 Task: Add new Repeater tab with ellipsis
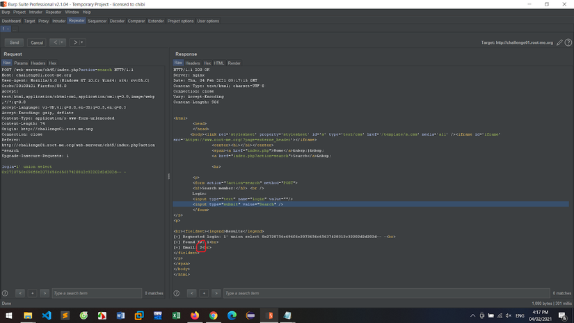point(14,29)
